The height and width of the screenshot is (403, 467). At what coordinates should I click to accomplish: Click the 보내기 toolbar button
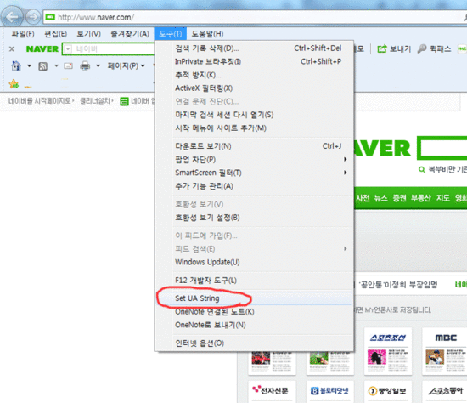pos(394,49)
